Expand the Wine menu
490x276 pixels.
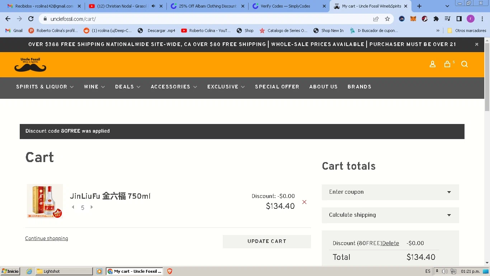94,87
